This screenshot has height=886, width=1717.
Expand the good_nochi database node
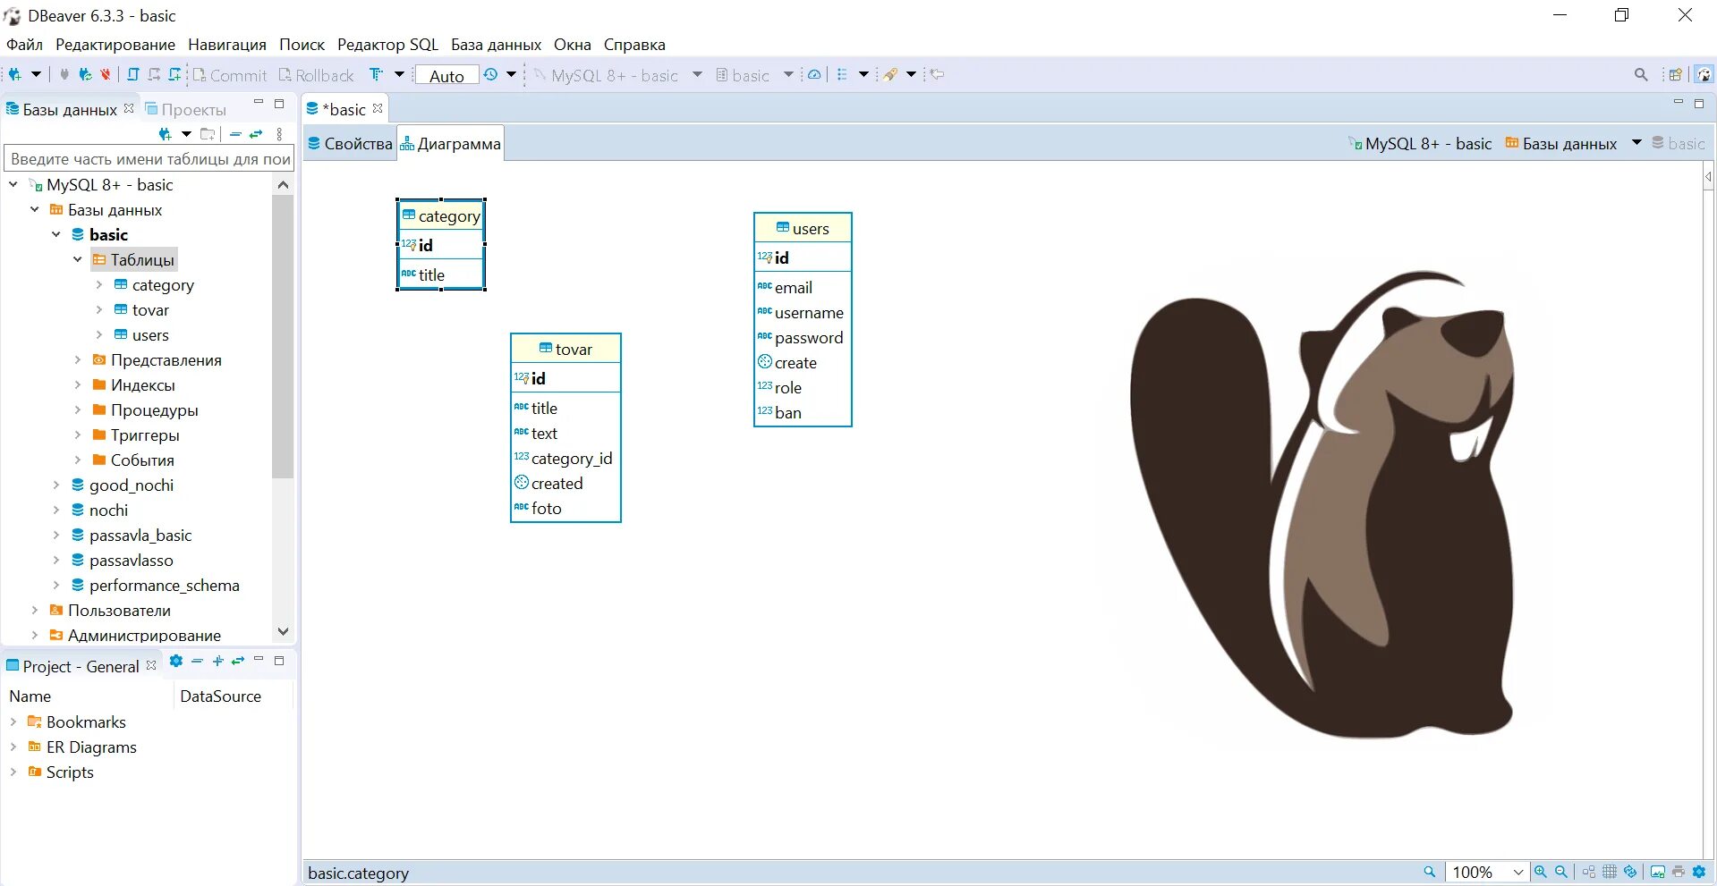pos(56,485)
